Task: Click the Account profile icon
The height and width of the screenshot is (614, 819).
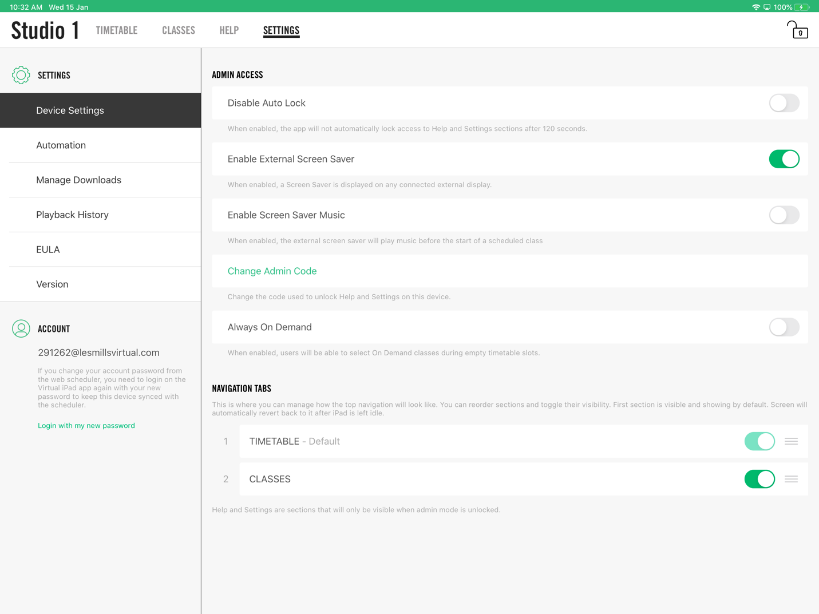Action: [x=21, y=328]
